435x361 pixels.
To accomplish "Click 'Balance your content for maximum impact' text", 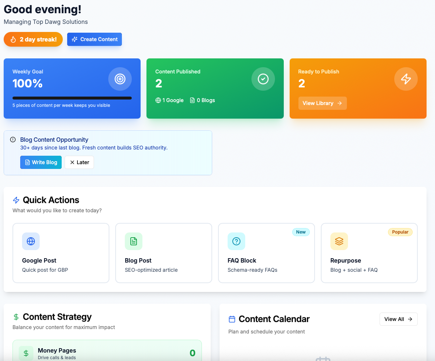I will click(x=64, y=327).
